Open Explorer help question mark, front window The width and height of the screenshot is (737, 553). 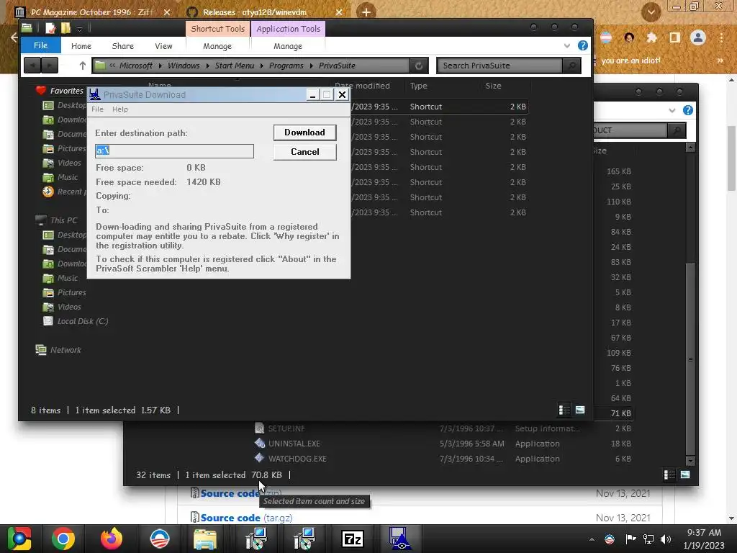(x=582, y=45)
